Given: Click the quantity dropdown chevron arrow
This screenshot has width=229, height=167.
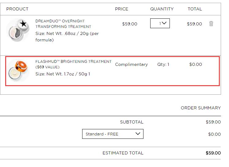Looking at the screenshot, I should pyautogui.click(x=164, y=23).
